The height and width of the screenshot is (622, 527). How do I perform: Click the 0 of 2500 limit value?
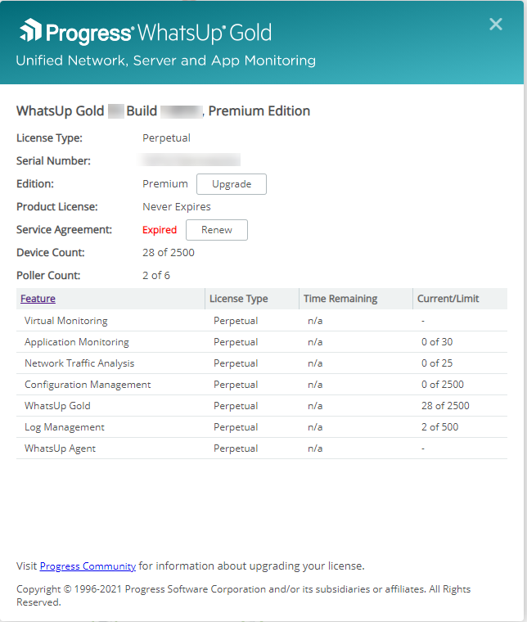443,385
